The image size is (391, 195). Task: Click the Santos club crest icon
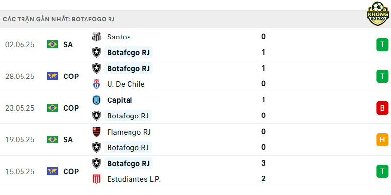pyautogui.click(x=96, y=37)
